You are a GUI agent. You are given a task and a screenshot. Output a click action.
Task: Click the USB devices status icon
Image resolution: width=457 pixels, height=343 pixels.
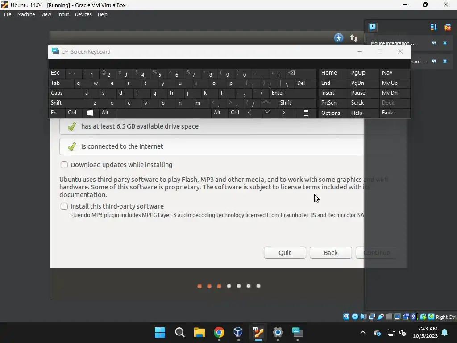pyautogui.click(x=380, y=317)
